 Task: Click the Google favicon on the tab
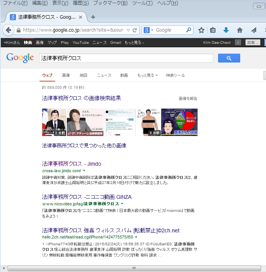13,17
